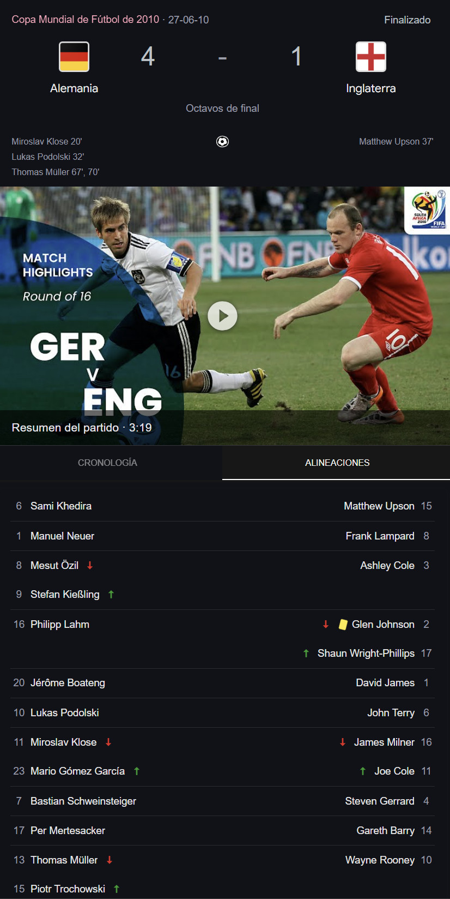Viewport: 450px width, 899px height.
Task: Open Copa Mundial de Fútbol de 2010 link
Action: coord(86,20)
